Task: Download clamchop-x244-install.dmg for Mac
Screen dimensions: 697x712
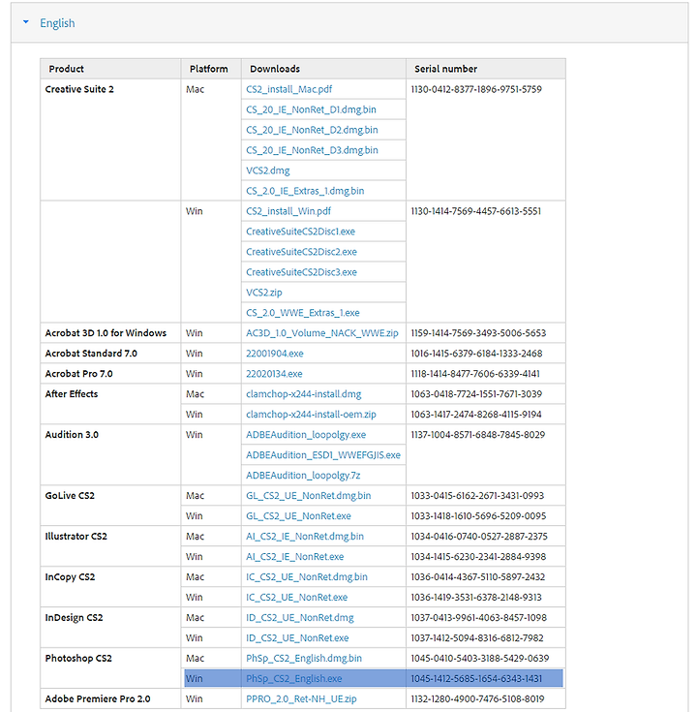Action: click(x=304, y=394)
